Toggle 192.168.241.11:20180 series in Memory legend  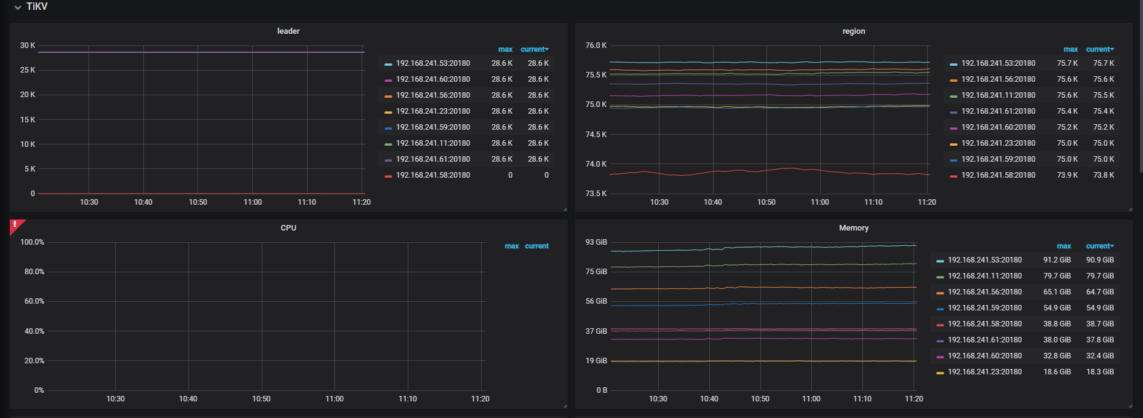coord(985,276)
